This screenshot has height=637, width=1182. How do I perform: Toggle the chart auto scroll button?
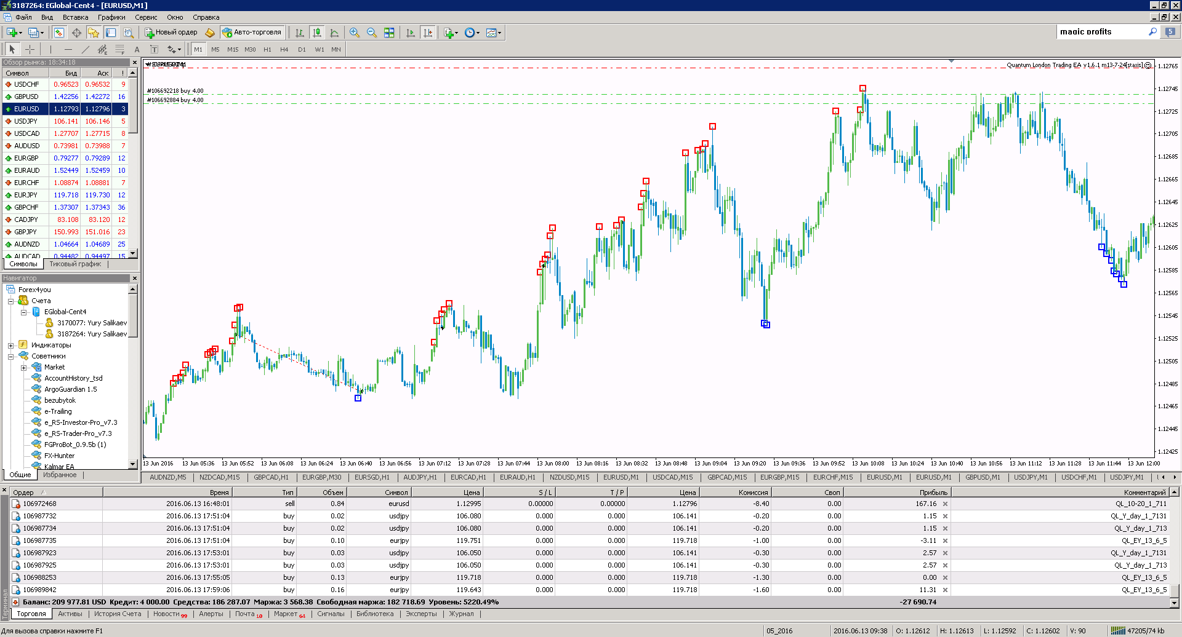coord(411,33)
